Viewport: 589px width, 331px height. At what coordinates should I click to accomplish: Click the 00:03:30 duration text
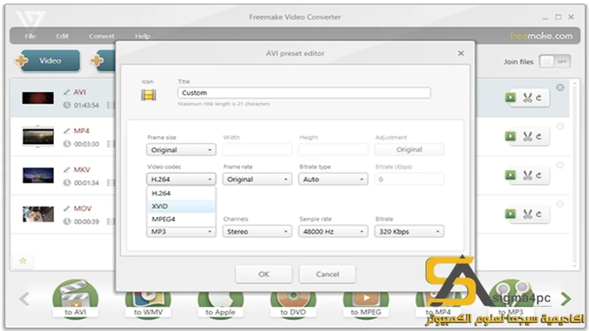click(x=86, y=144)
